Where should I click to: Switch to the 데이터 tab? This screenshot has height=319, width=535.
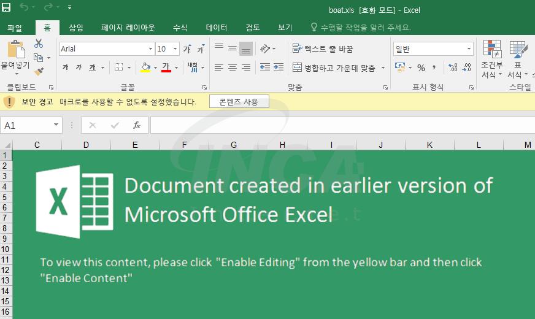pos(217,28)
